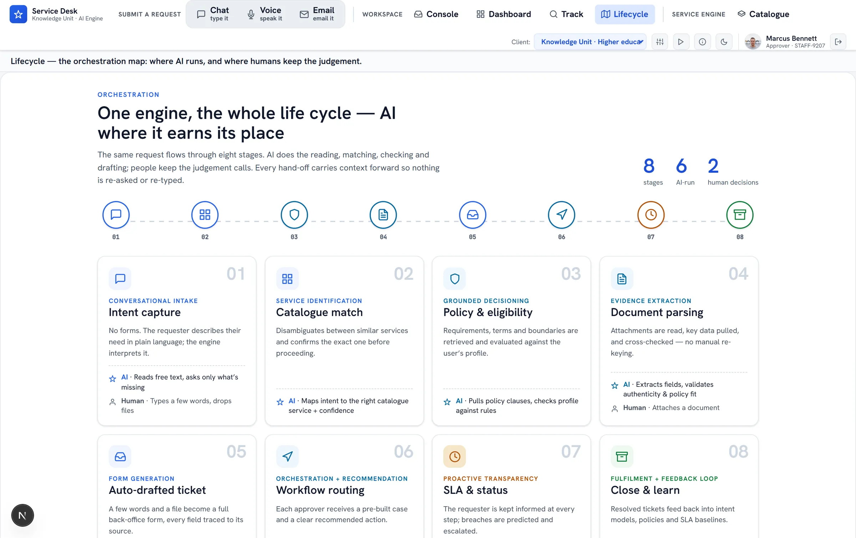
Task: Click the '2 human decisions' statistic
Action: (733, 172)
